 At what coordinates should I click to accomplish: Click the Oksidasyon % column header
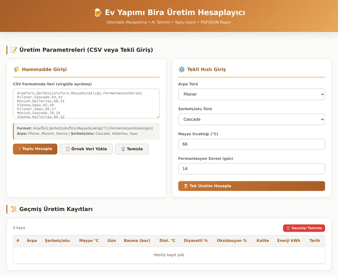[232, 241]
